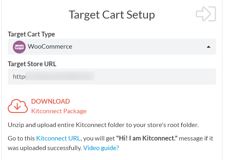The width and height of the screenshot is (225, 160).
Task: Open the Kitconnect URL link
Action: (58, 139)
